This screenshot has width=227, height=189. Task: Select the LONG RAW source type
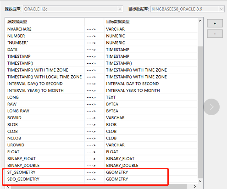[18, 111]
